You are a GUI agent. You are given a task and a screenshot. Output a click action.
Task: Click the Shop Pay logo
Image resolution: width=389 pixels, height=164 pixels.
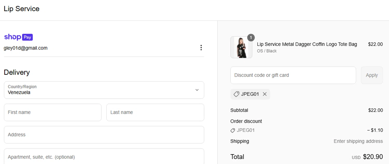point(18,37)
